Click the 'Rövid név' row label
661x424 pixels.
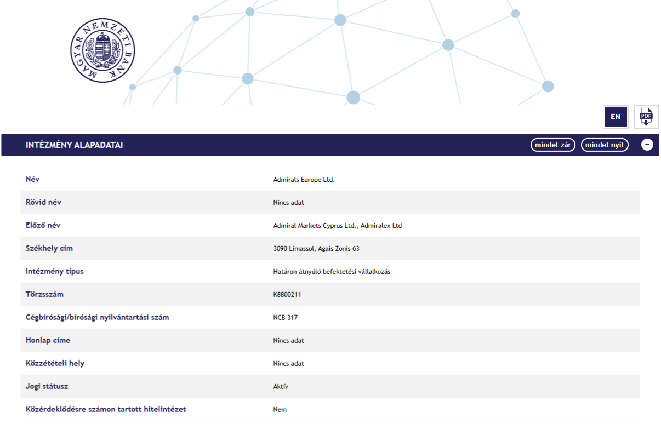click(x=43, y=203)
